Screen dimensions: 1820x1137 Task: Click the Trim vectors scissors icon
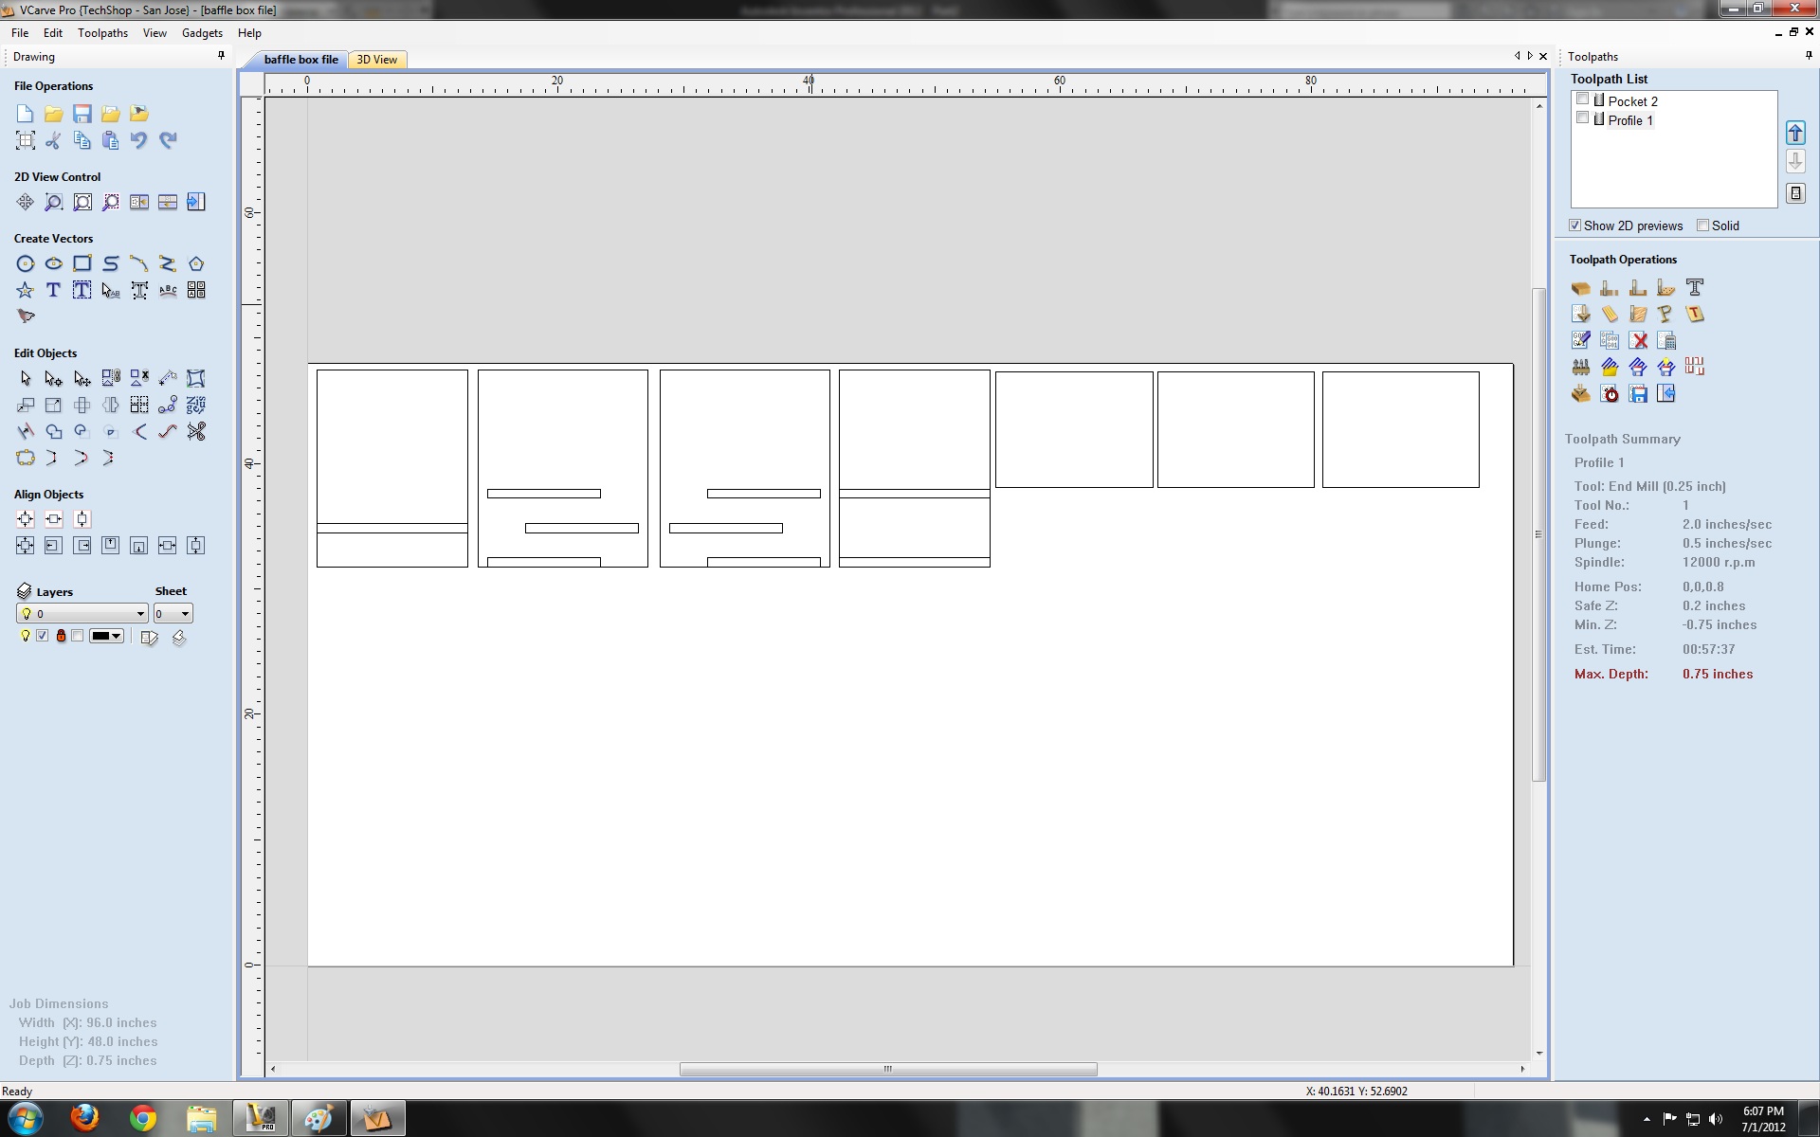(x=196, y=431)
